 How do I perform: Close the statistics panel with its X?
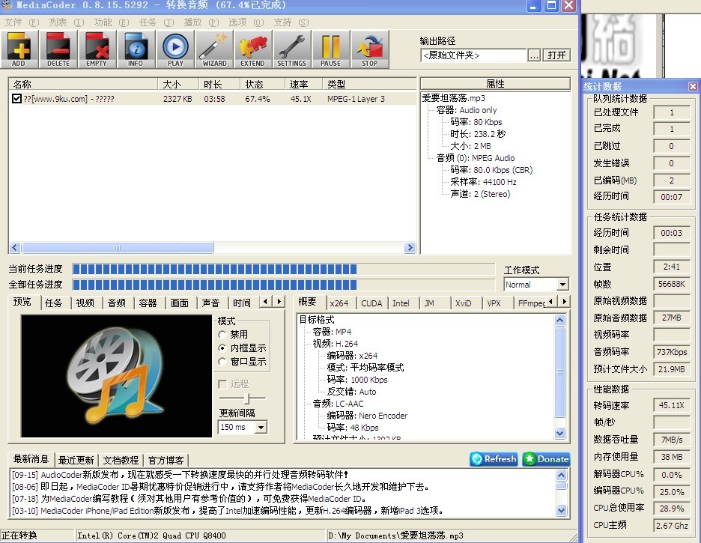pyautogui.click(x=693, y=86)
